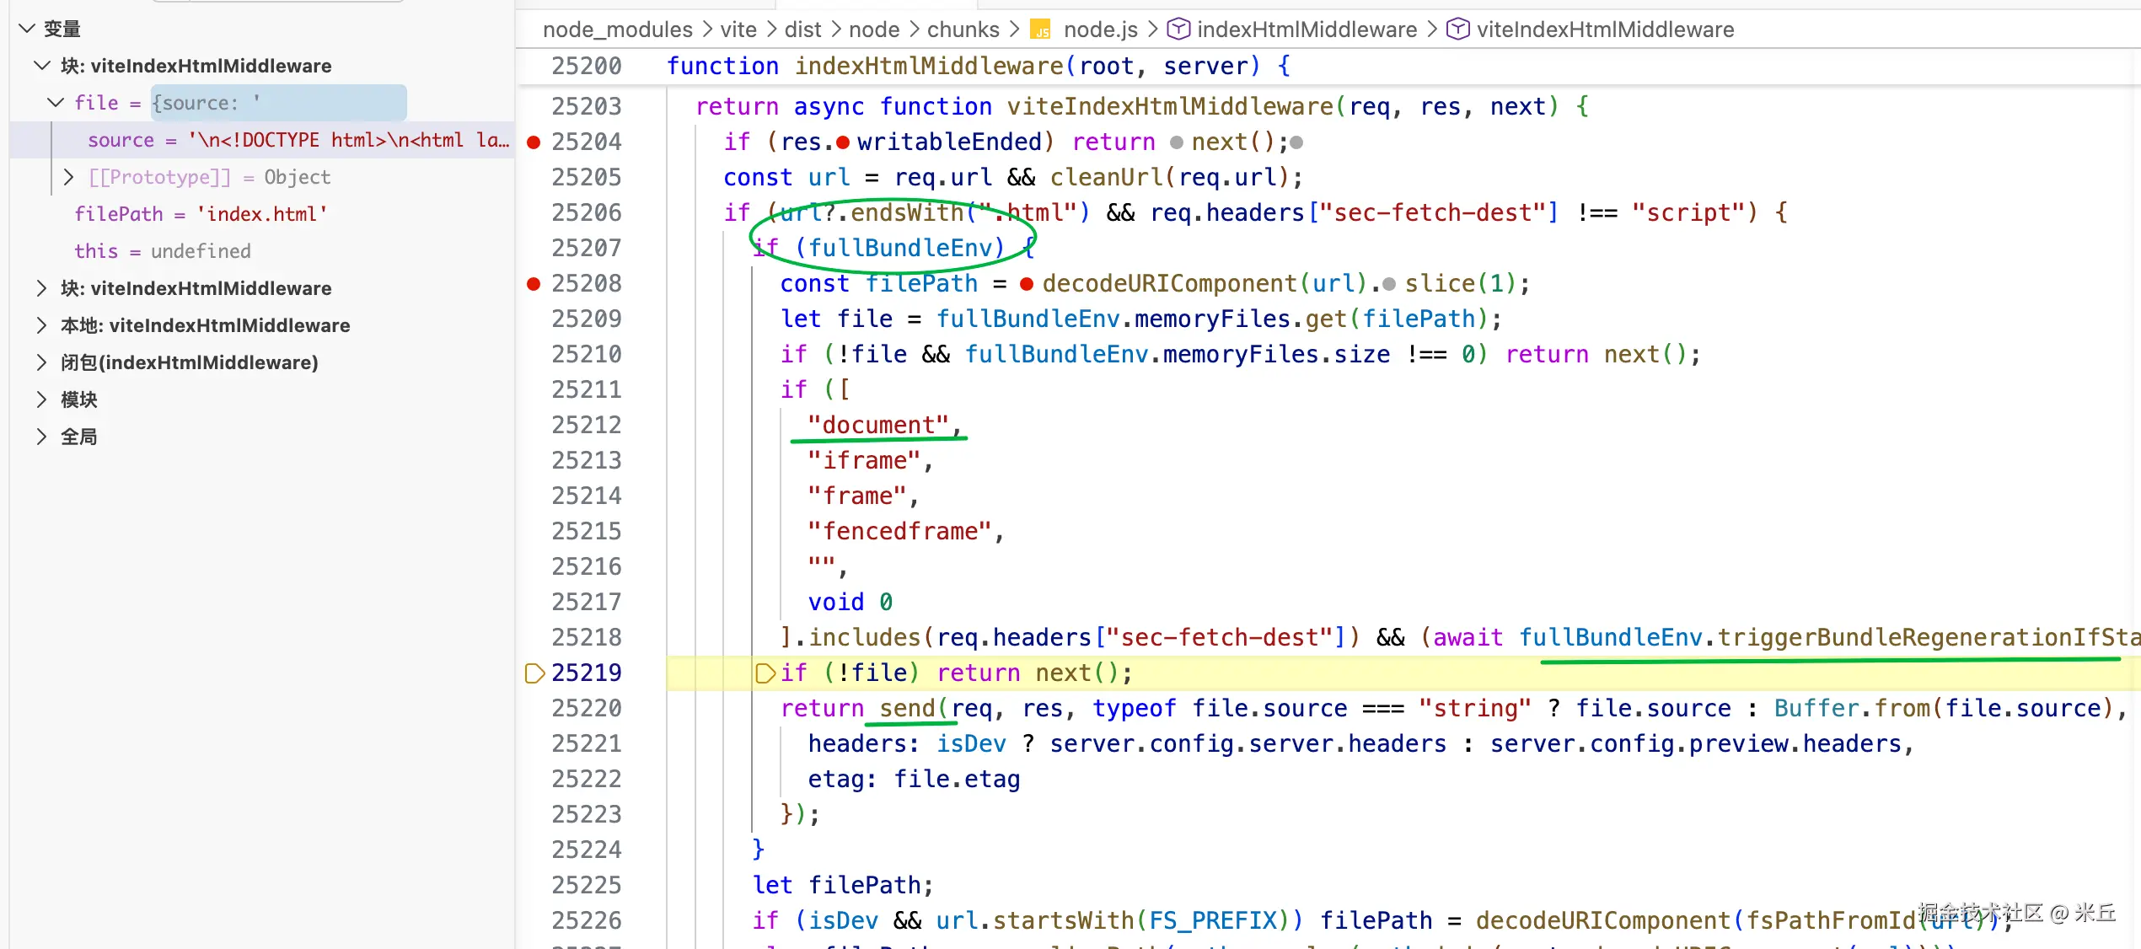Click the node.js JS file icon in breadcrumb
Viewport: 2141px width, 949px height.
coord(1041,30)
